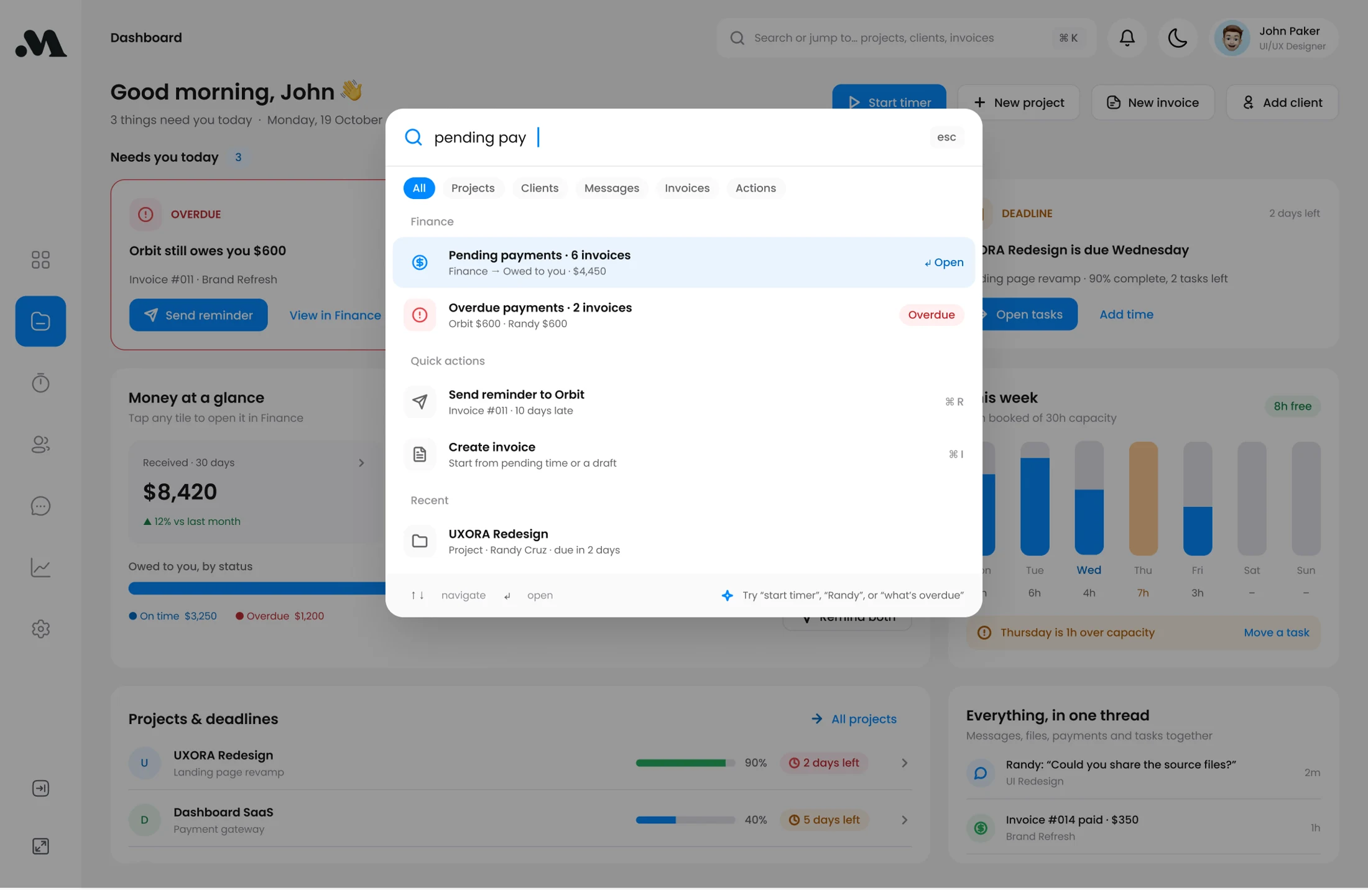
Task: Click the U avatar of UXORA Redesign project
Action: pyautogui.click(x=144, y=763)
